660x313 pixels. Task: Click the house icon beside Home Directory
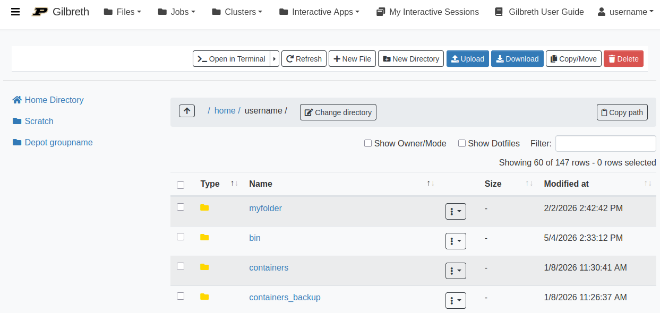(17, 100)
